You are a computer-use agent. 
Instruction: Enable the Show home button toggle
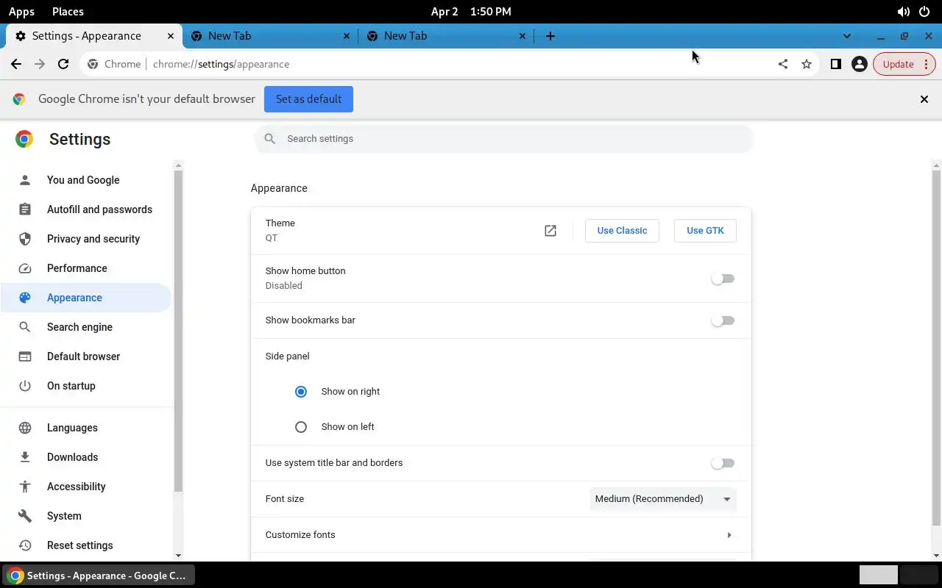click(x=723, y=279)
